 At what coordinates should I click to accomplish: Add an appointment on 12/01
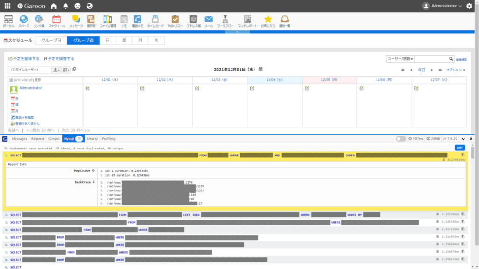pyautogui.click(x=87, y=88)
